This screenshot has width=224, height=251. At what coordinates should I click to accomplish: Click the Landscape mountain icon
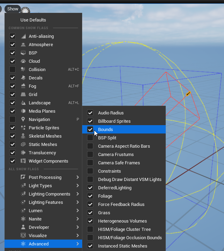pyautogui.click(x=23, y=103)
